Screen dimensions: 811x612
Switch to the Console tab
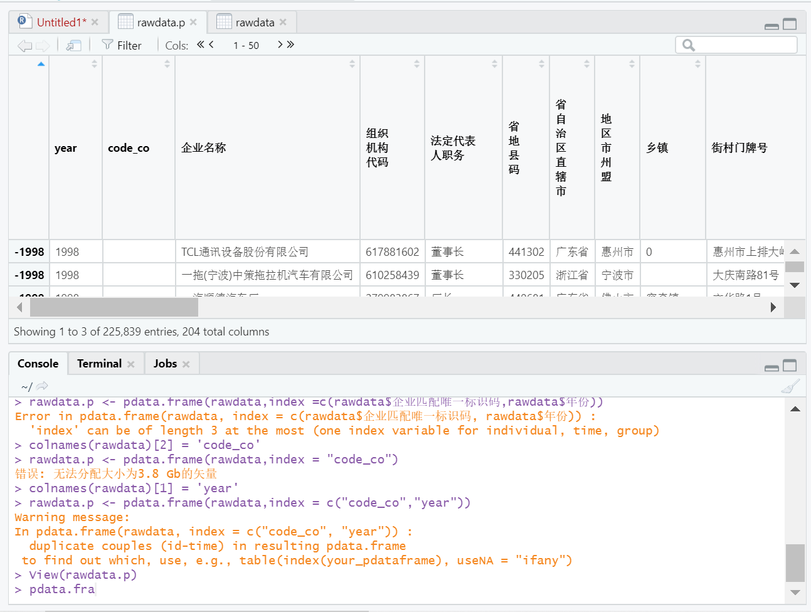[38, 364]
